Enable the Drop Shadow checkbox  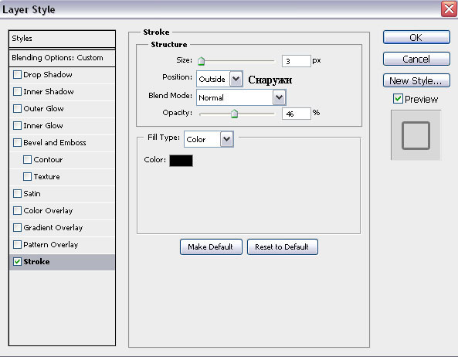pos(17,75)
